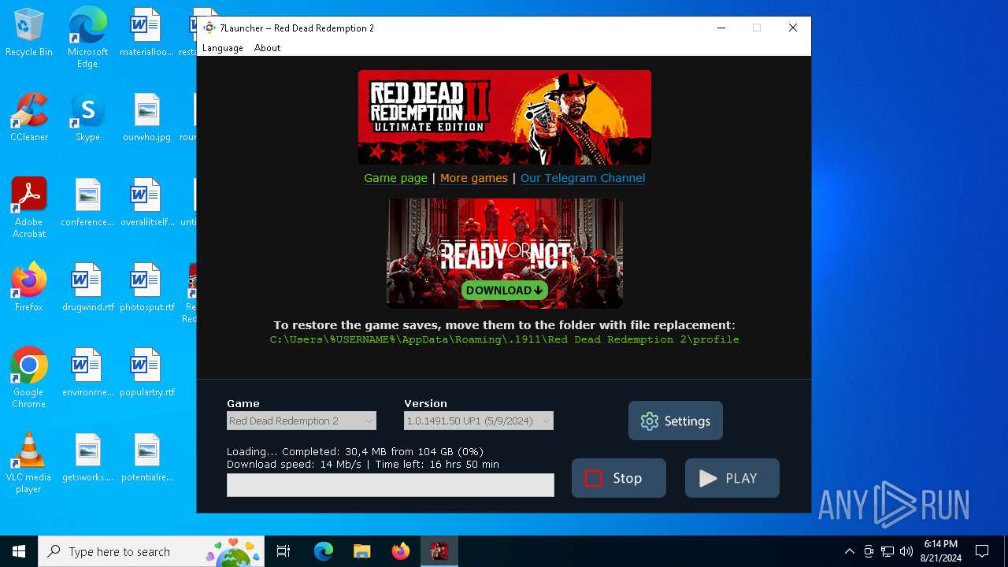Open Edge from the taskbar
Viewport: 1008px width, 567px height.
324,551
